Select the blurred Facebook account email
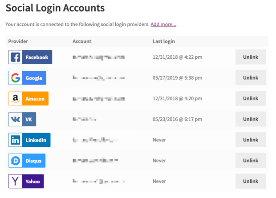The image size is (276, 198). pyautogui.click(x=98, y=57)
